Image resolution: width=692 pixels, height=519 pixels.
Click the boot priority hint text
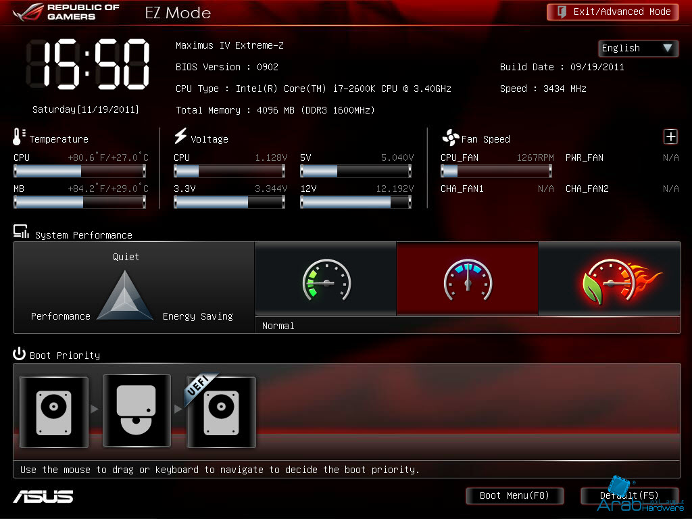220,470
